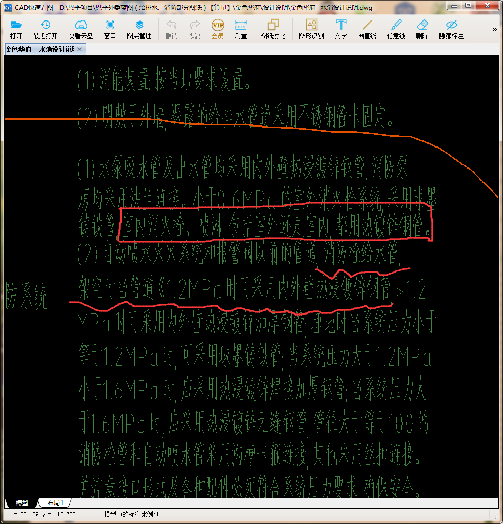Maximize the CAD快速看图 window
The width and height of the screenshot is (503, 524).
(468, 5)
